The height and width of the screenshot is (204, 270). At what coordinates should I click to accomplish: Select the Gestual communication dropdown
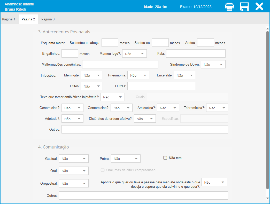point(74,159)
